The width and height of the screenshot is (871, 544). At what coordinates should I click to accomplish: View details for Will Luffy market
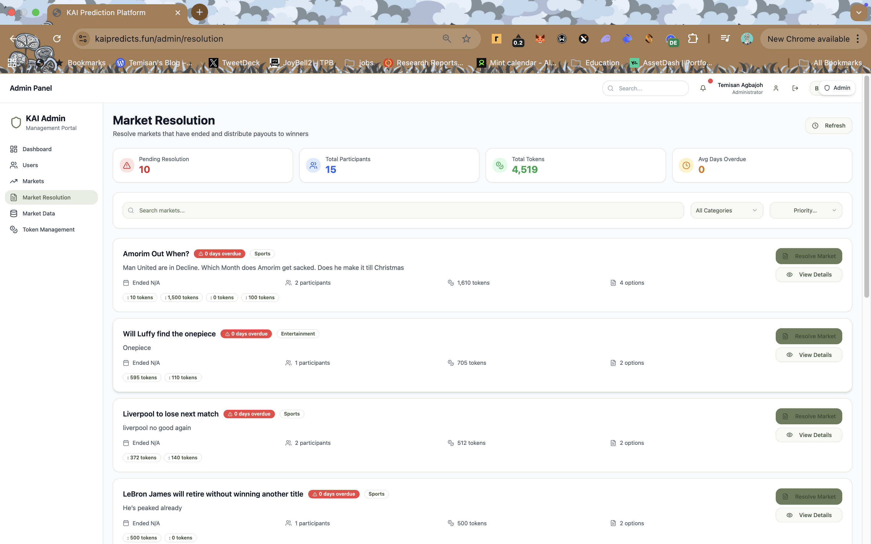[x=808, y=355]
